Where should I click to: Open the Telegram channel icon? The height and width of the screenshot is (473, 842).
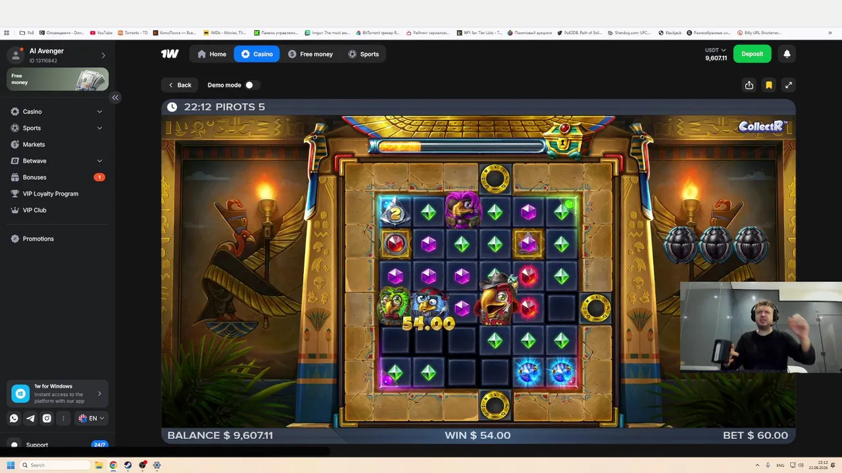(30, 418)
